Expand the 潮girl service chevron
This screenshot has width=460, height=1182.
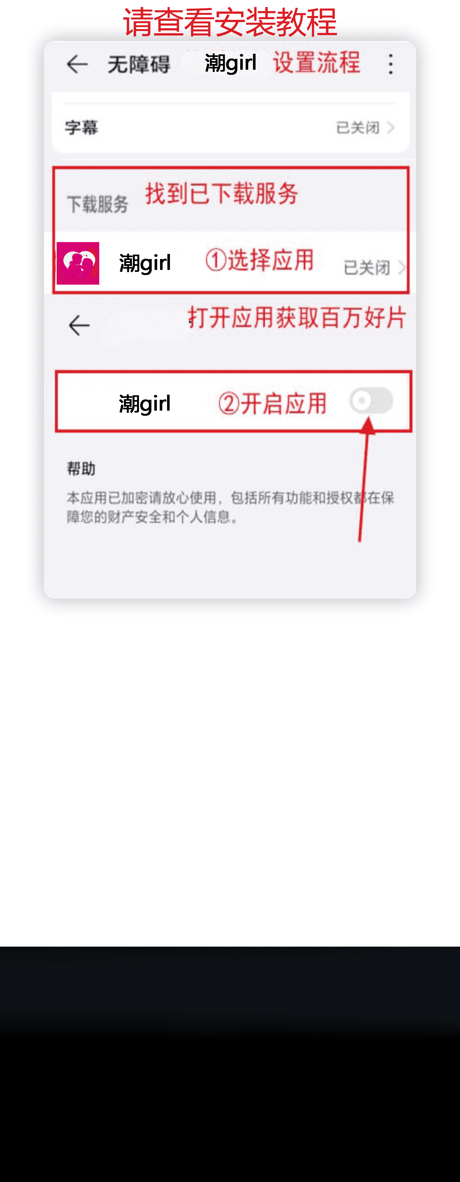402,267
